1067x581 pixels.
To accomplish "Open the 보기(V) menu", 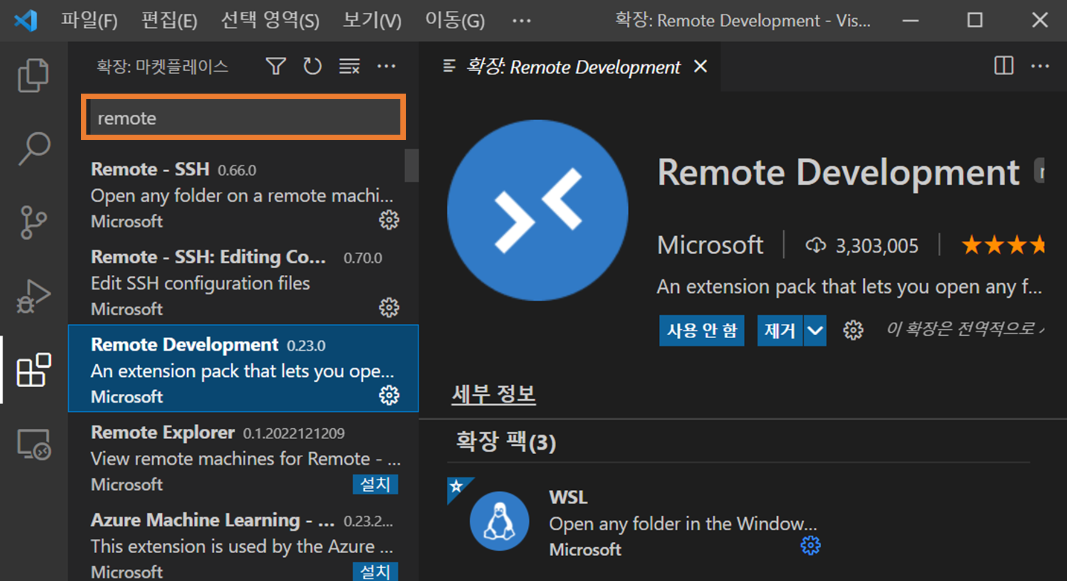I will point(372,21).
